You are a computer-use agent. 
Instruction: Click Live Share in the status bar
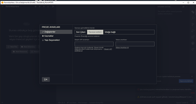click(x=72, y=103)
